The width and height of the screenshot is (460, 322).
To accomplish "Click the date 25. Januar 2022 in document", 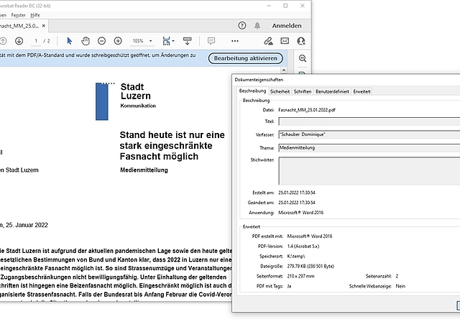I will click(x=27, y=225).
